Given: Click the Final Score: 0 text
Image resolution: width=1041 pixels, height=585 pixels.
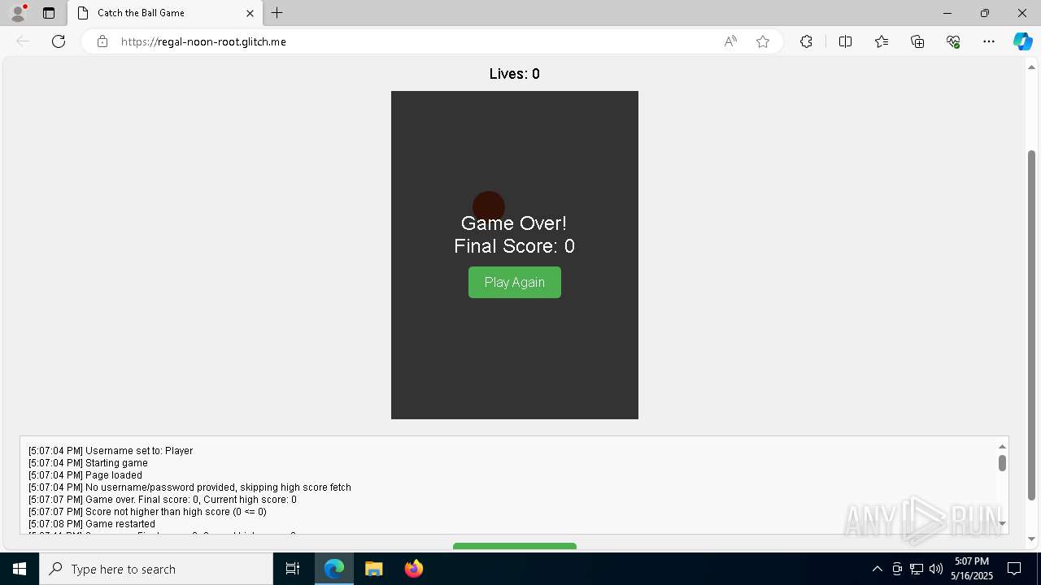Looking at the screenshot, I should tap(515, 246).
